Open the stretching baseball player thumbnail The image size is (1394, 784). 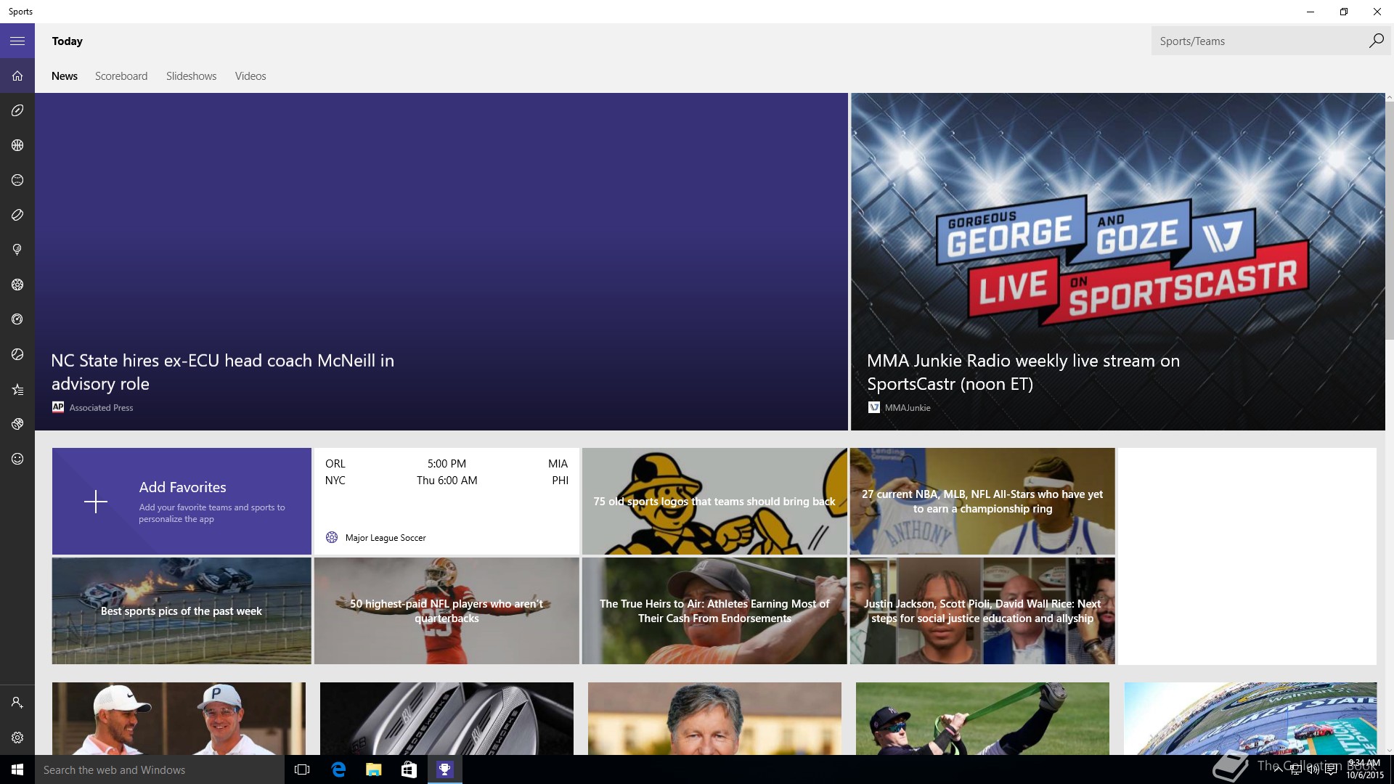[982, 719]
